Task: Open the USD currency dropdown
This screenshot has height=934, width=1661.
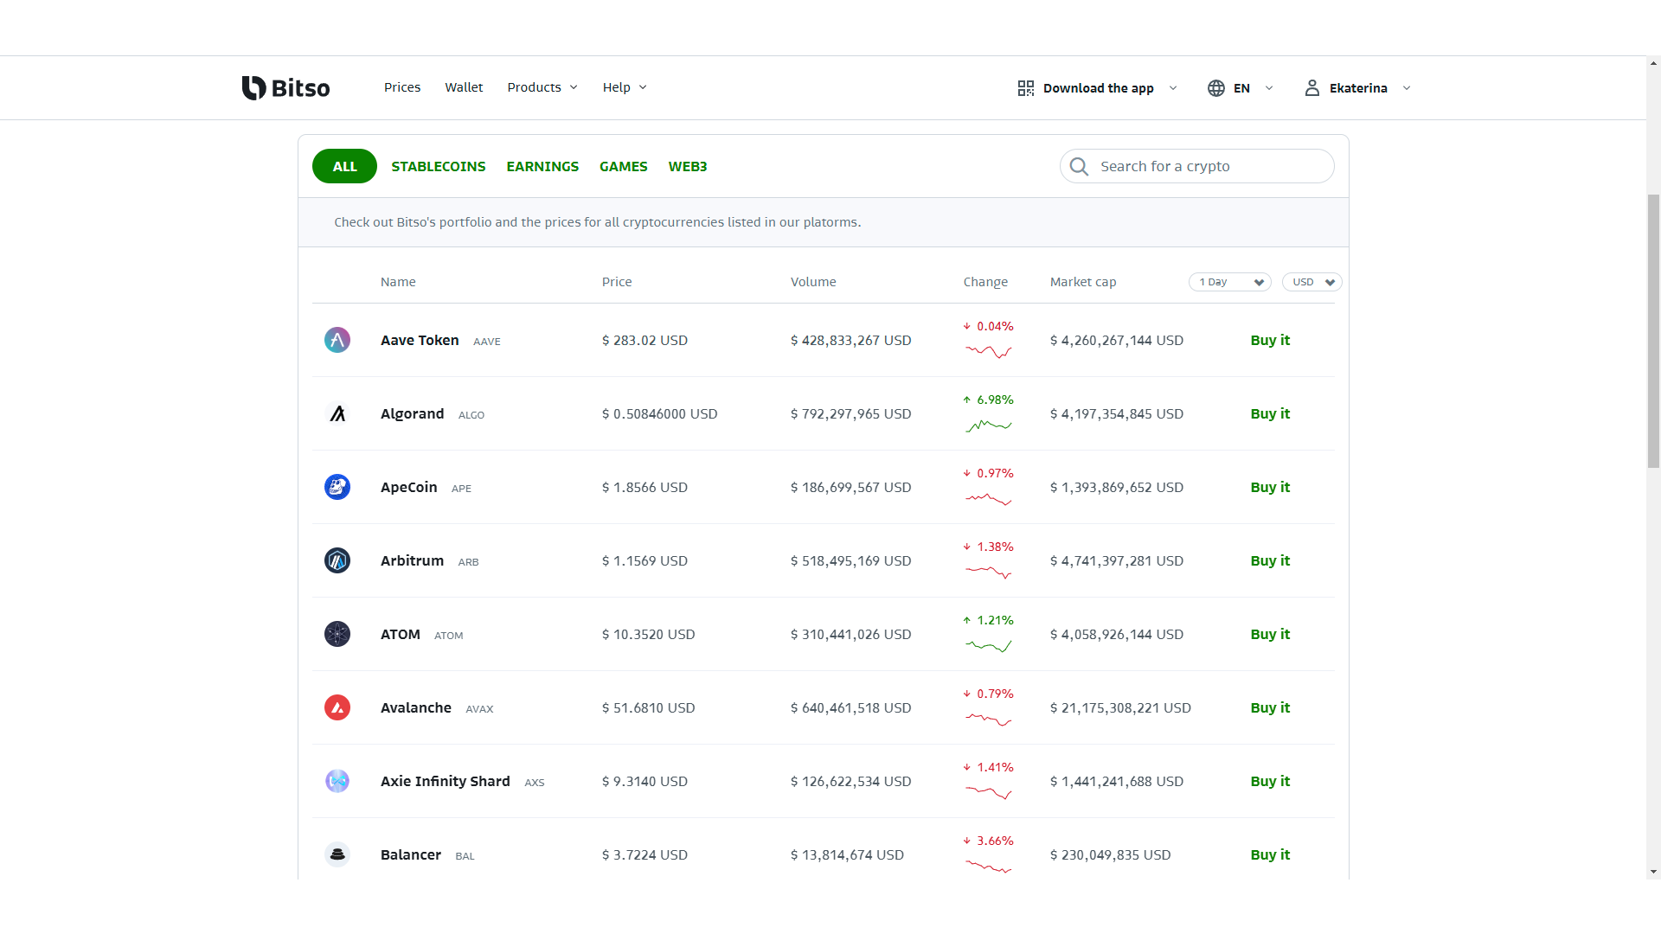Action: (x=1311, y=282)
